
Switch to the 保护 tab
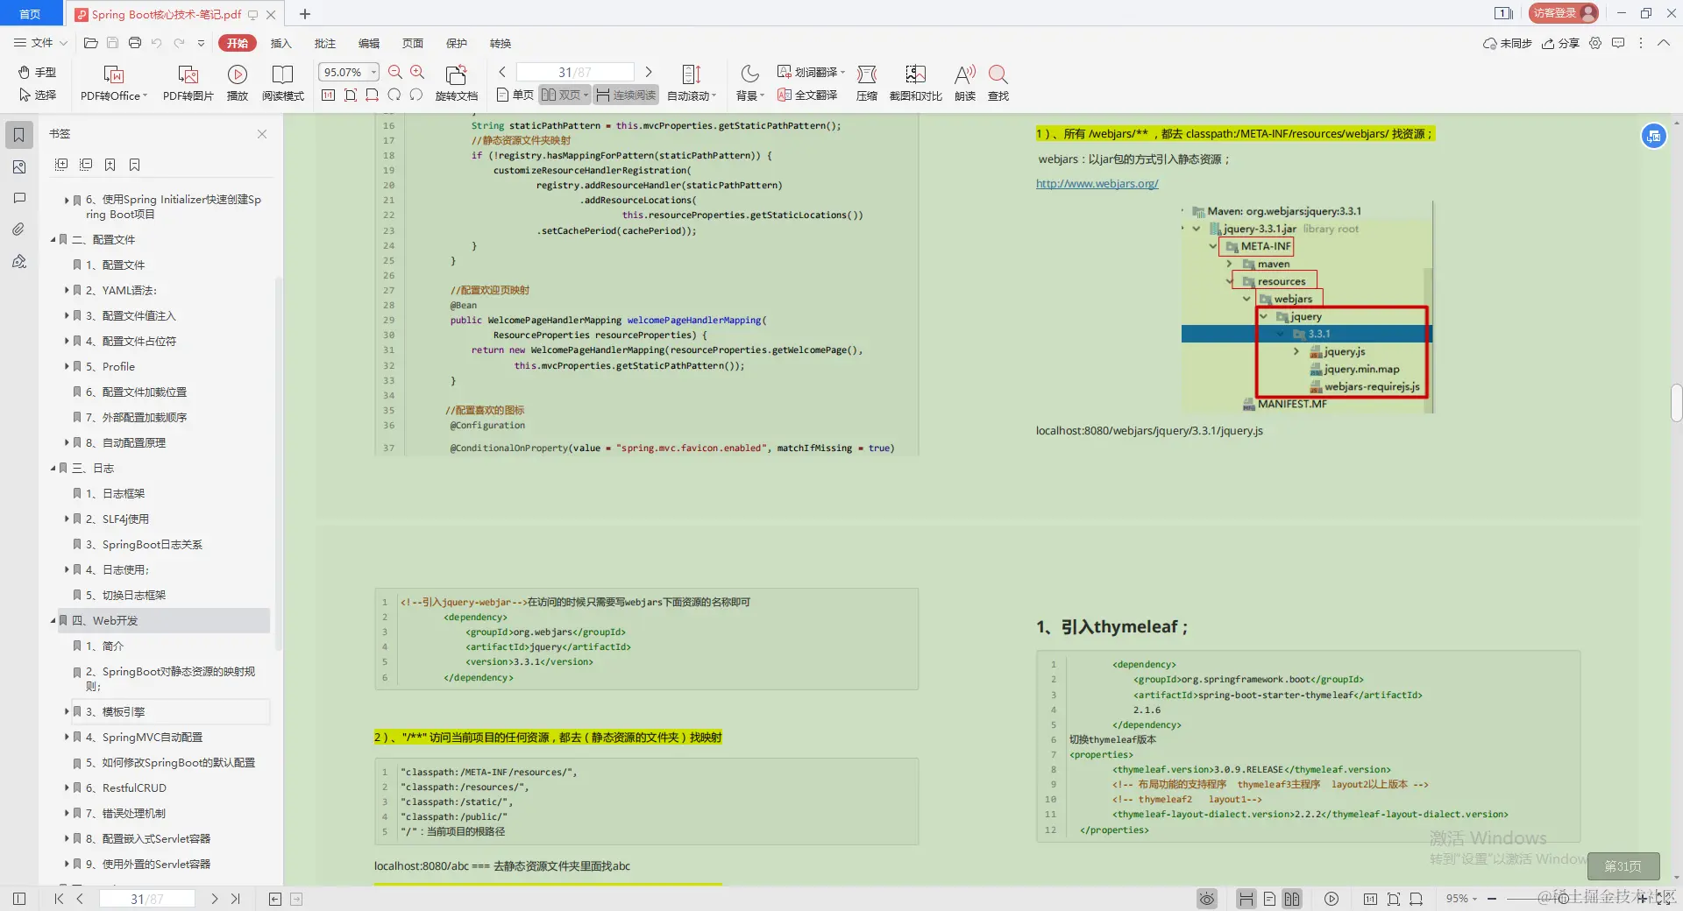[x=456, y=43]
